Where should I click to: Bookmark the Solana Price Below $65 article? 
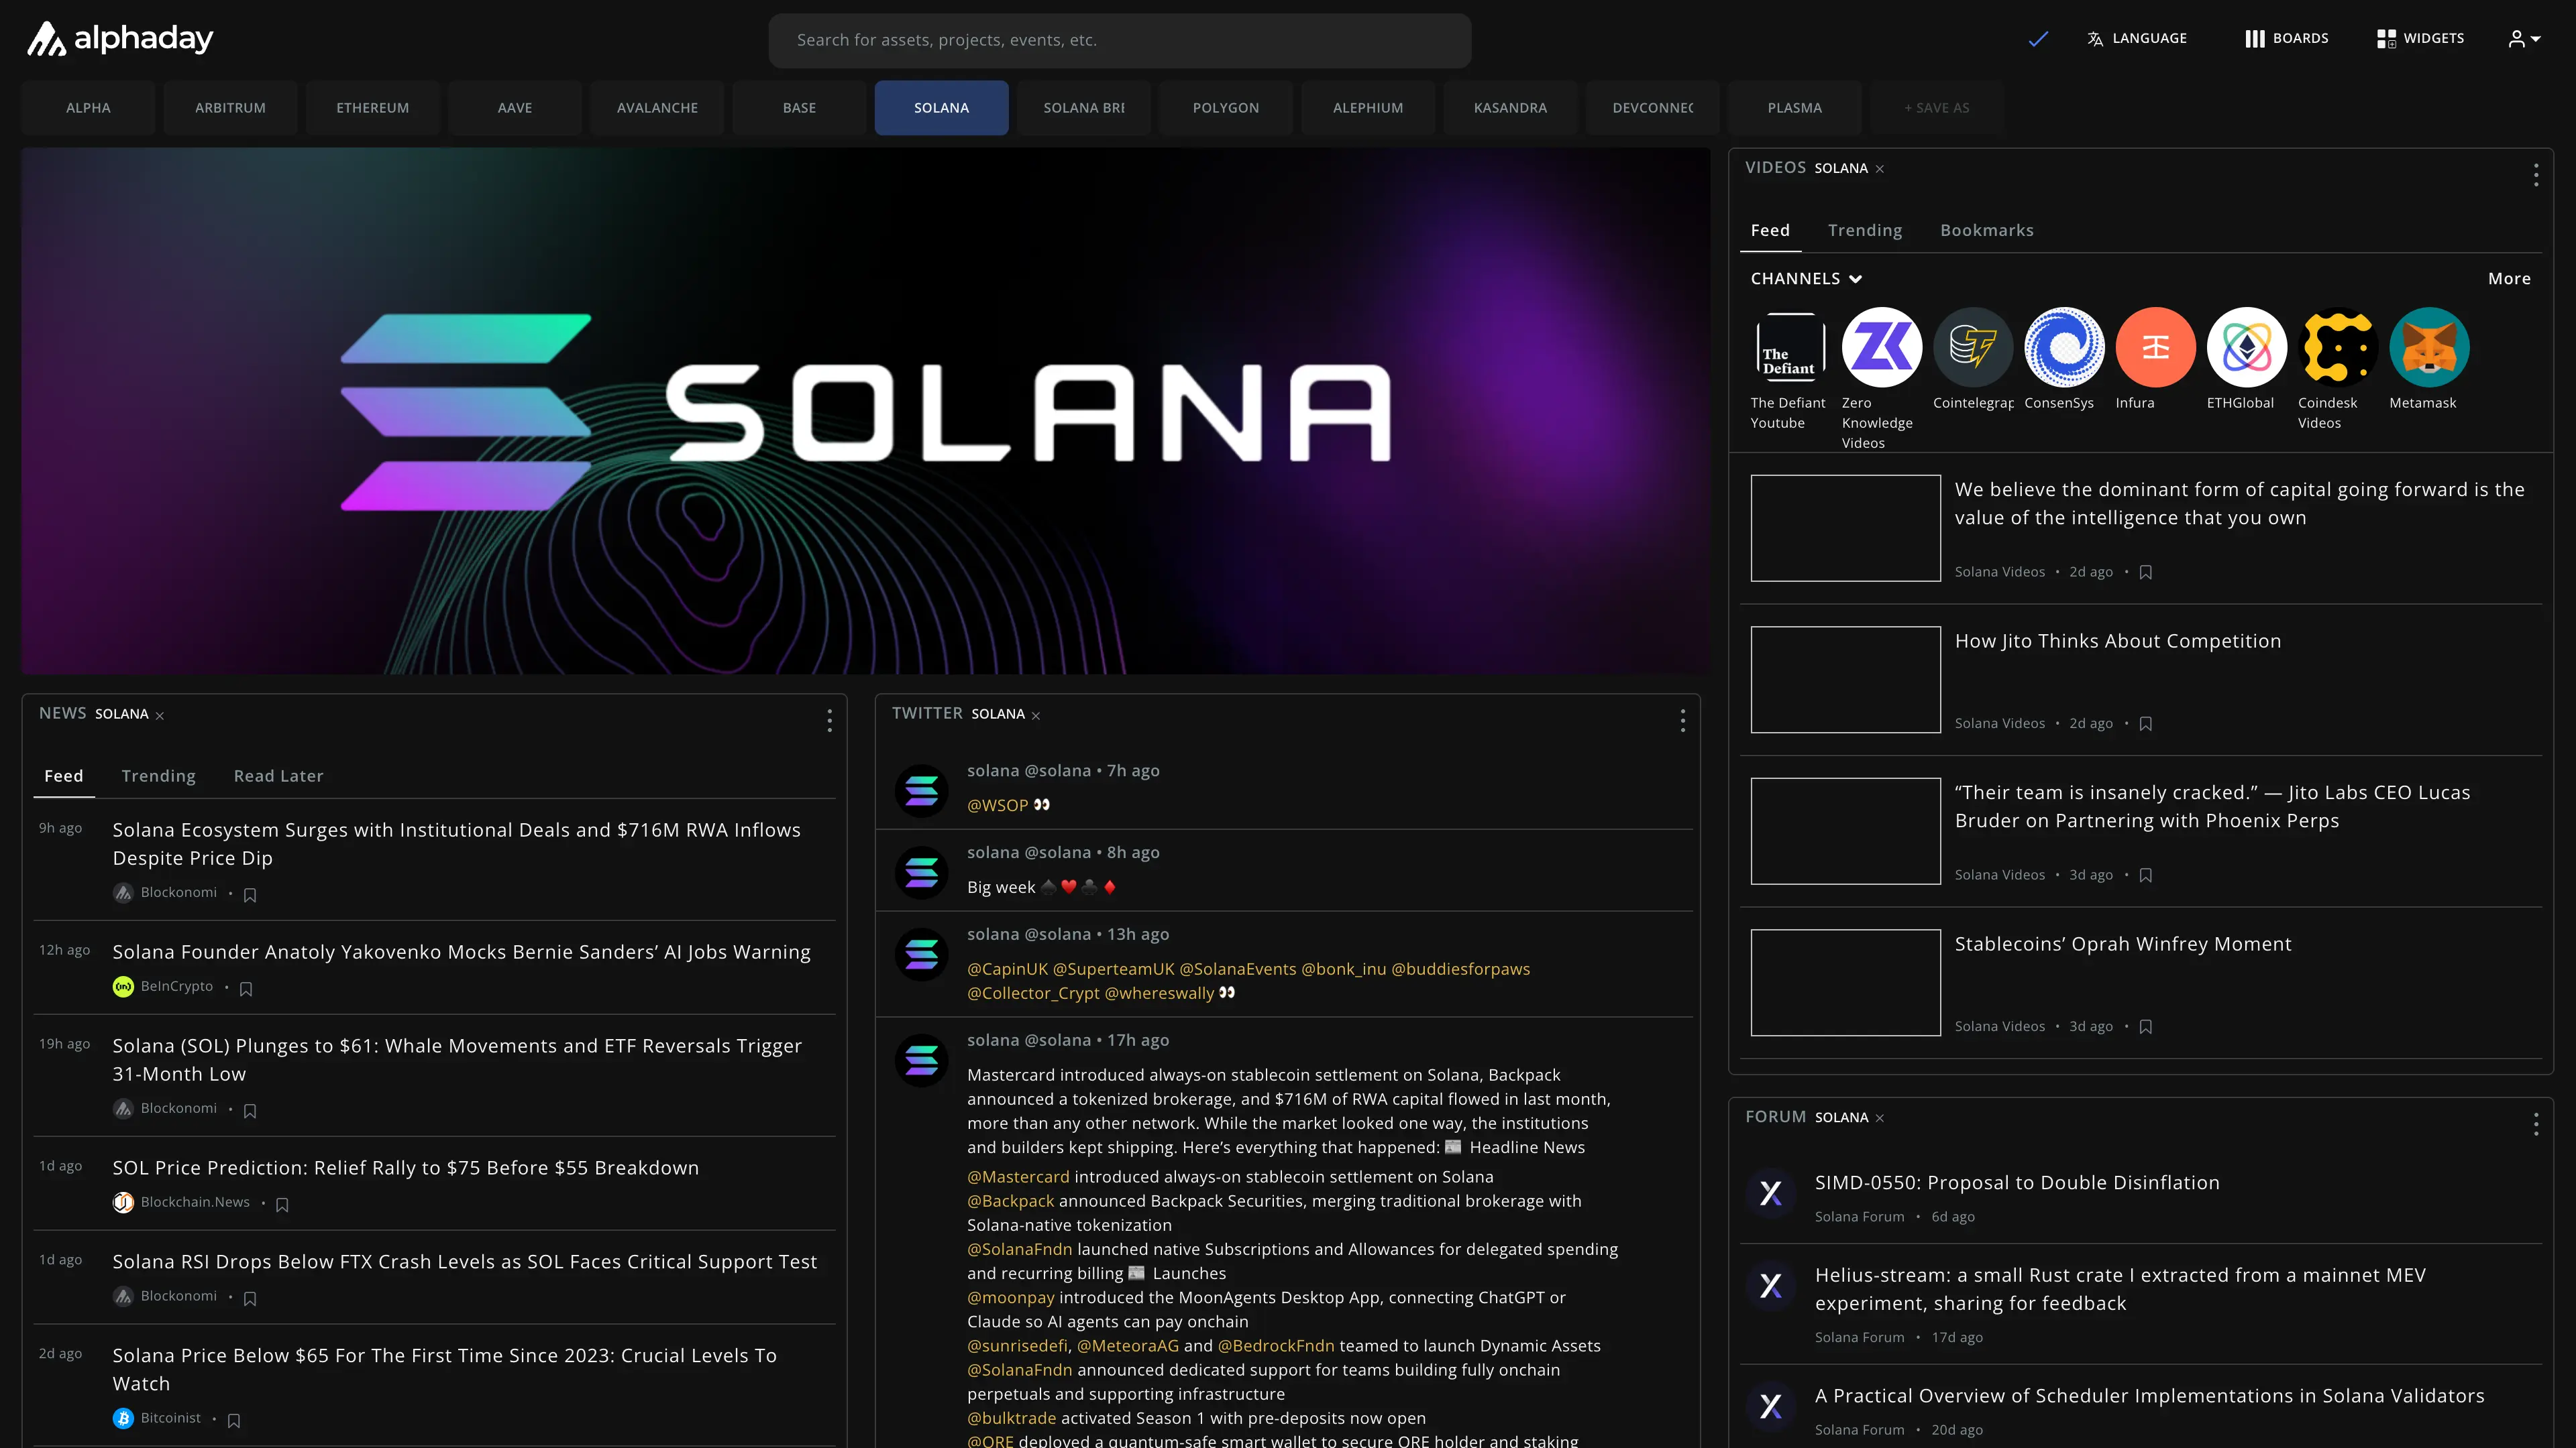tap(234, 1421)
